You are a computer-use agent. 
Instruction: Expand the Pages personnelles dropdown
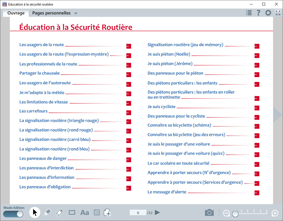pos(76,13)
